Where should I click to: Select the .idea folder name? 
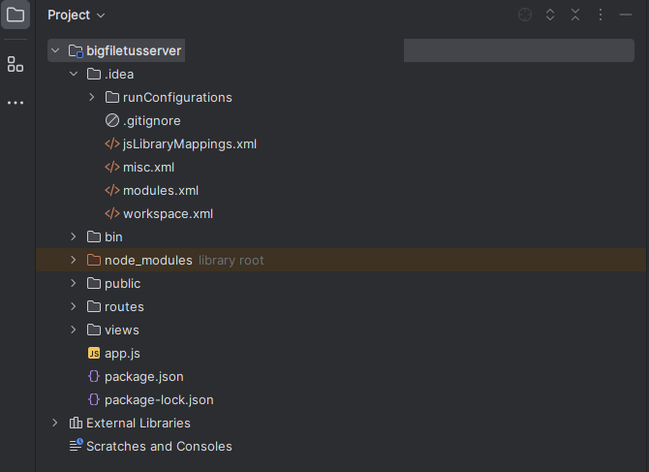[x=119, y=75]
